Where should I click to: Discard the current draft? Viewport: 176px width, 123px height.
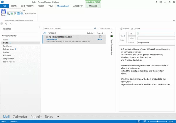pos(136,29)
